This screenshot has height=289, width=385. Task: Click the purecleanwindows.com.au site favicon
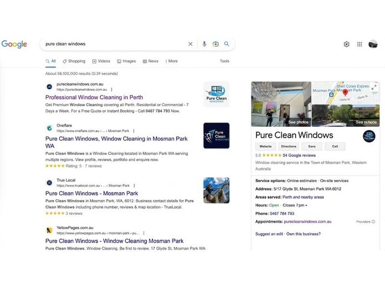[49, 86]
